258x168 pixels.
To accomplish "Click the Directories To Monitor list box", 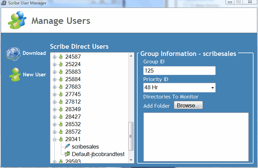I will click(196, 137).
